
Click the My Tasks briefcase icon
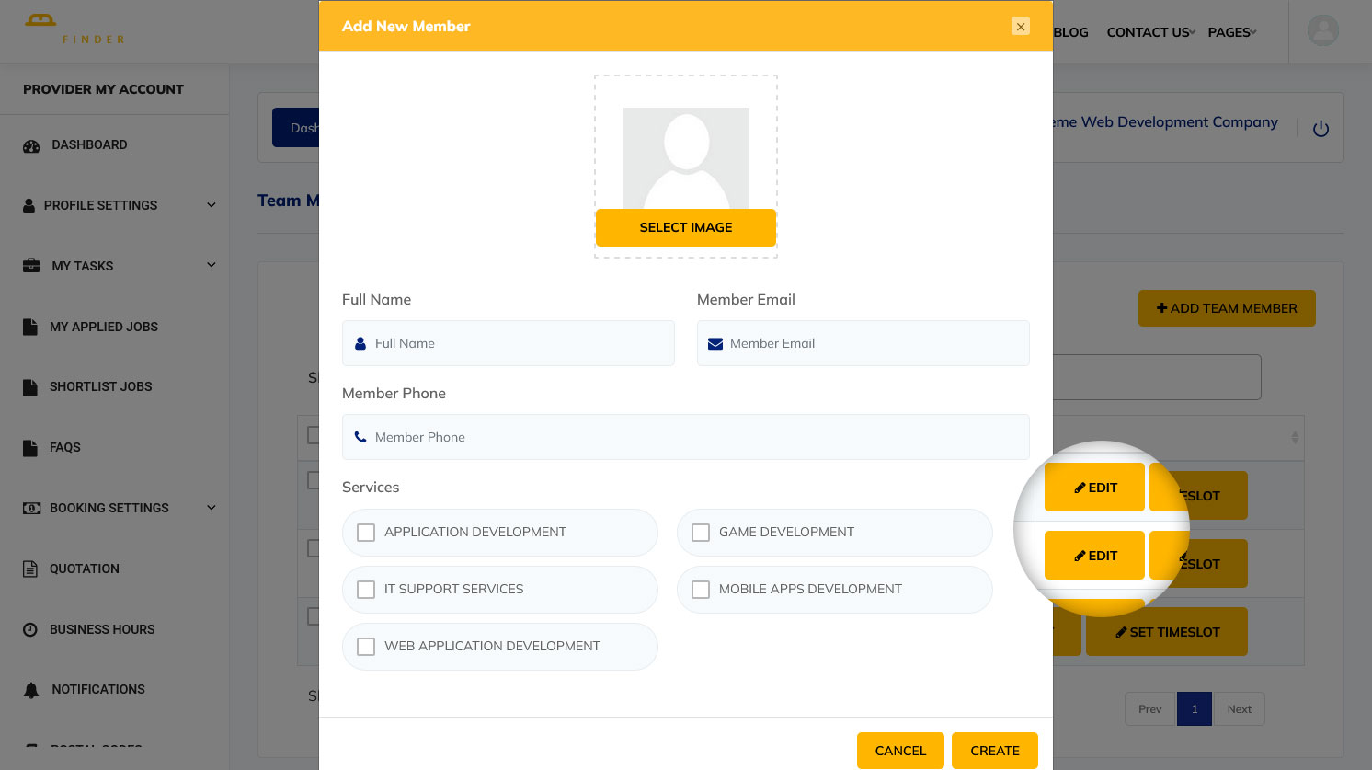[31, 266]
